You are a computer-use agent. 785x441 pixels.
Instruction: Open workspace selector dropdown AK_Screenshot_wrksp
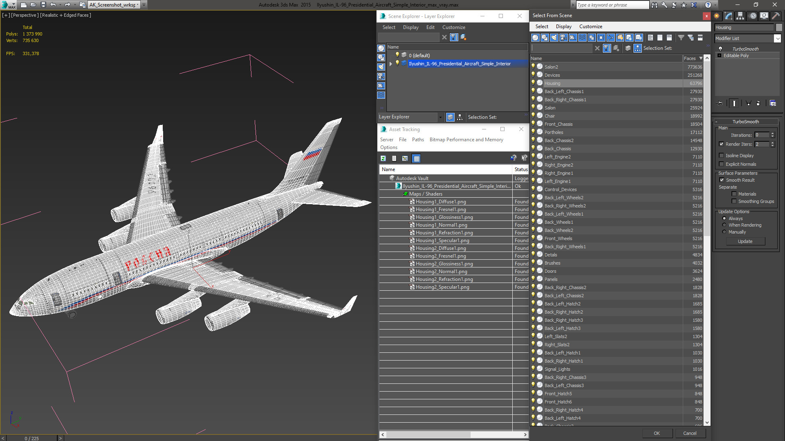point(138,5)
